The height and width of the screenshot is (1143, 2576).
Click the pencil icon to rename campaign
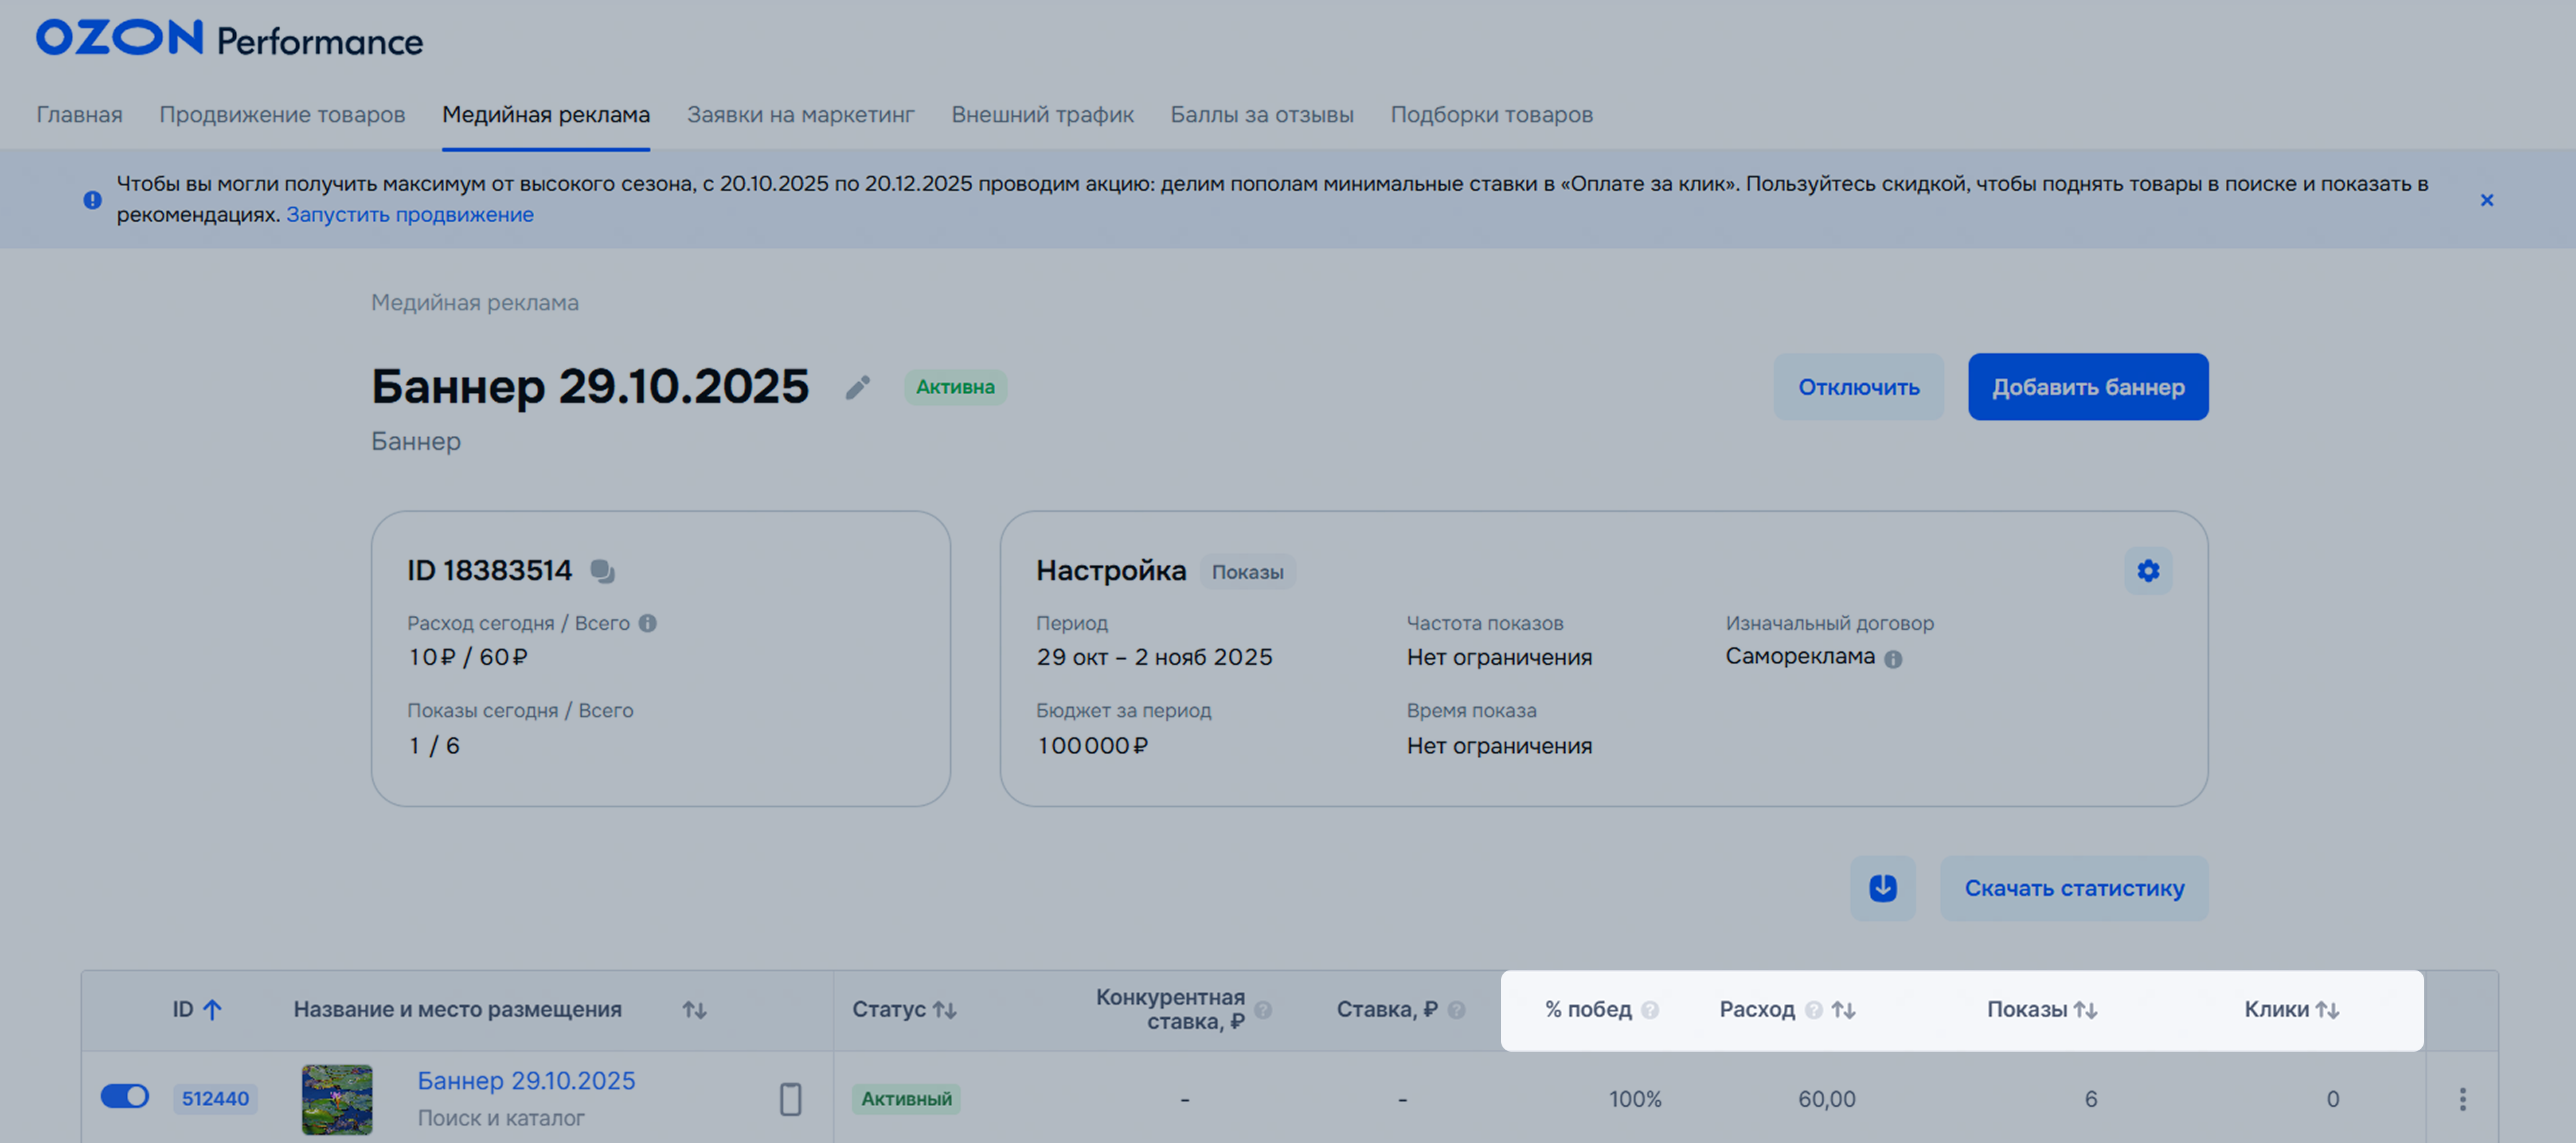pyautogui.click(x=857, y=387)
